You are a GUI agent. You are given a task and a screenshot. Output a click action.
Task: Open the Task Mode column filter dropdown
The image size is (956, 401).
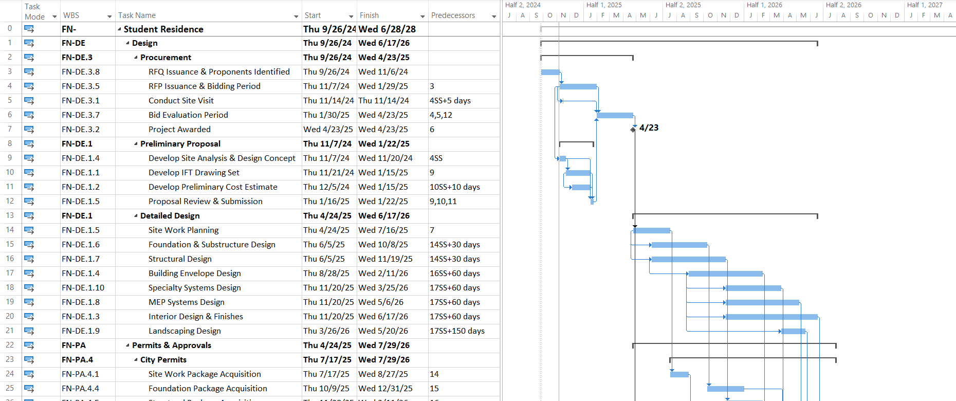54,16
